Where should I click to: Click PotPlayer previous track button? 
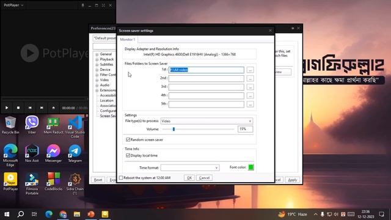pos(30,108)
